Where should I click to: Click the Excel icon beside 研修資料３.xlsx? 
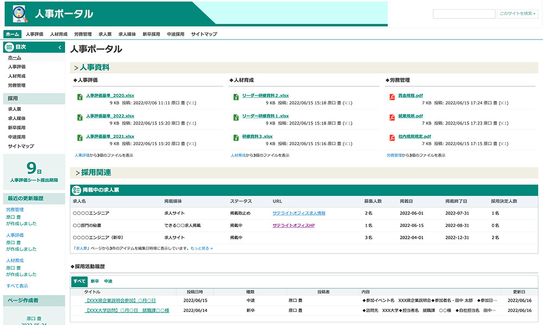pos(236,138)
